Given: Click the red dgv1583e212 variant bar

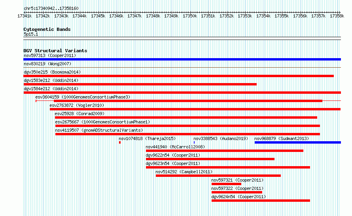Looking at the screenshot, I should (140, 84).
